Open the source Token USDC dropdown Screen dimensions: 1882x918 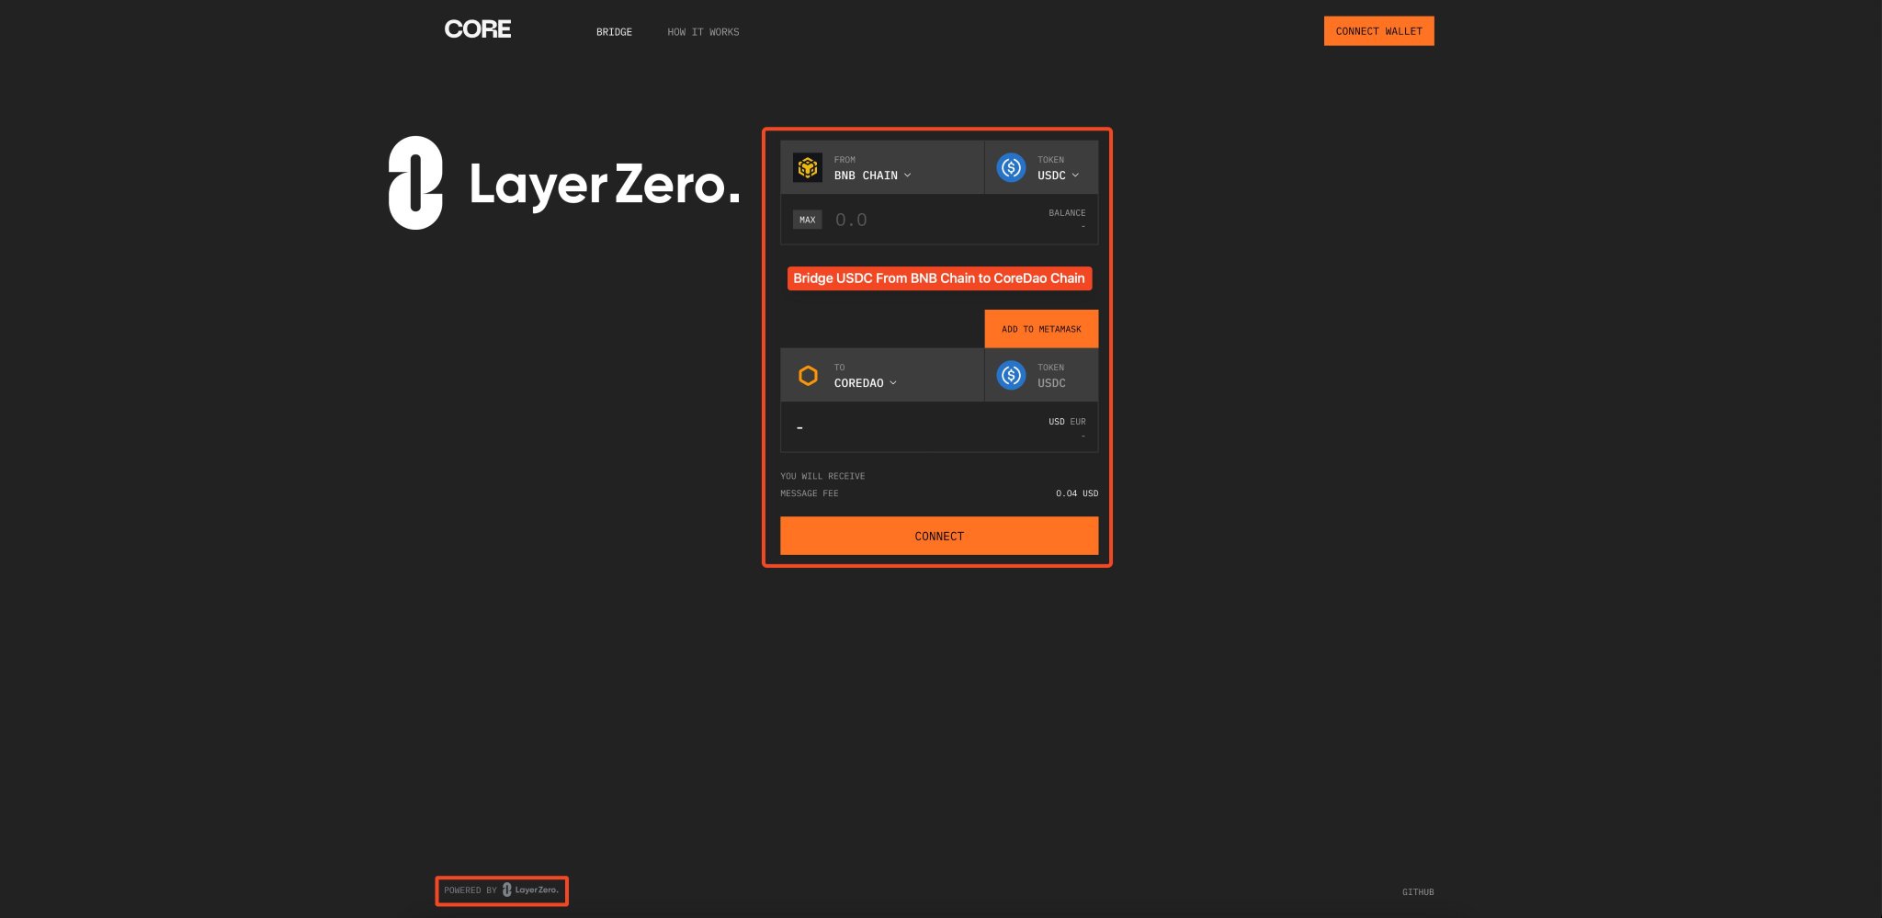pyautogui.click(x=1041, y=167)
